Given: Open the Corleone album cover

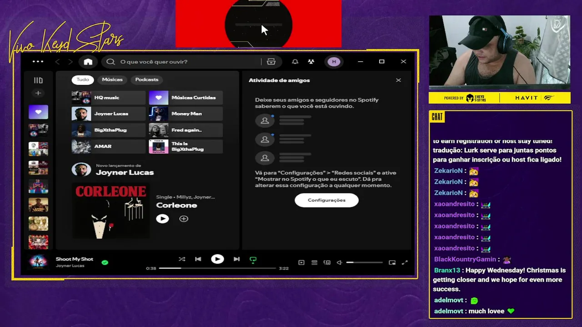Looking at the screenshot, I should click(x=110, y=210).
